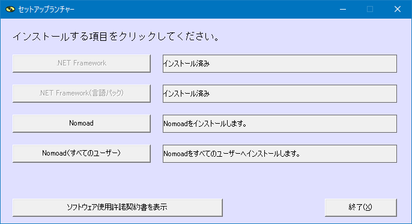This screenshot has width=412, height=224.
Task: Exit via the 終了(X) button
Action: (361, 207)
